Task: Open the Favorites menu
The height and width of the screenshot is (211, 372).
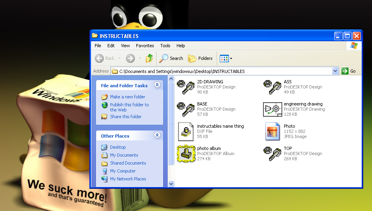Action: 145,46
